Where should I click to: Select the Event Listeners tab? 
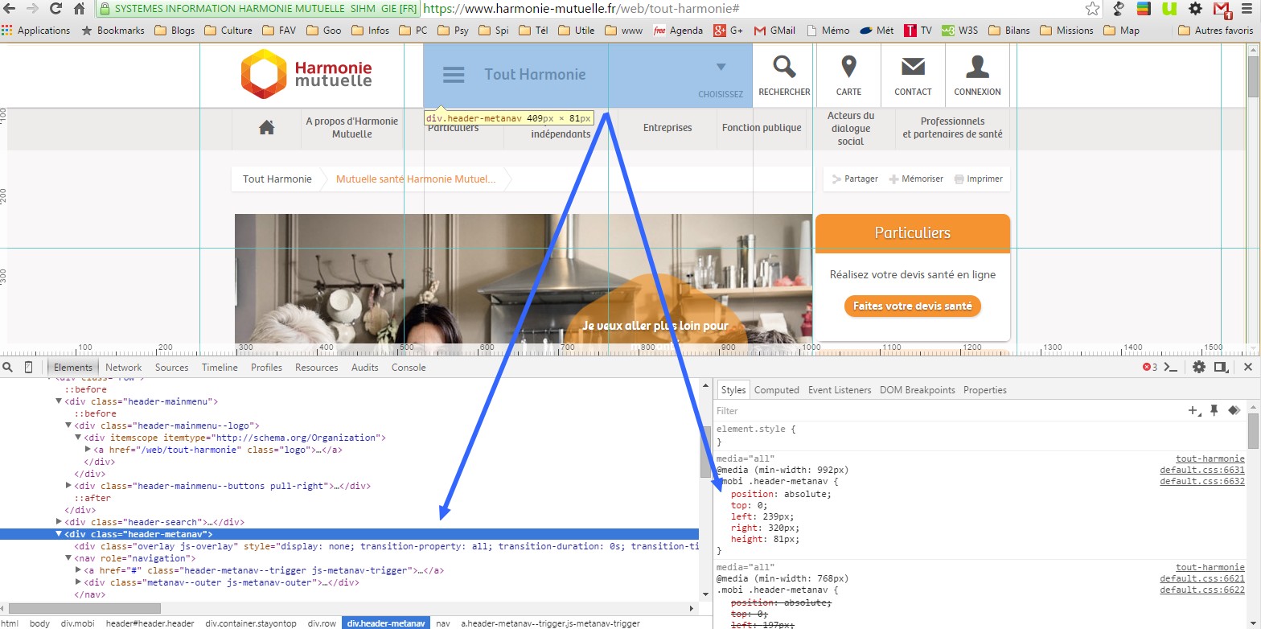pos(840,390)
